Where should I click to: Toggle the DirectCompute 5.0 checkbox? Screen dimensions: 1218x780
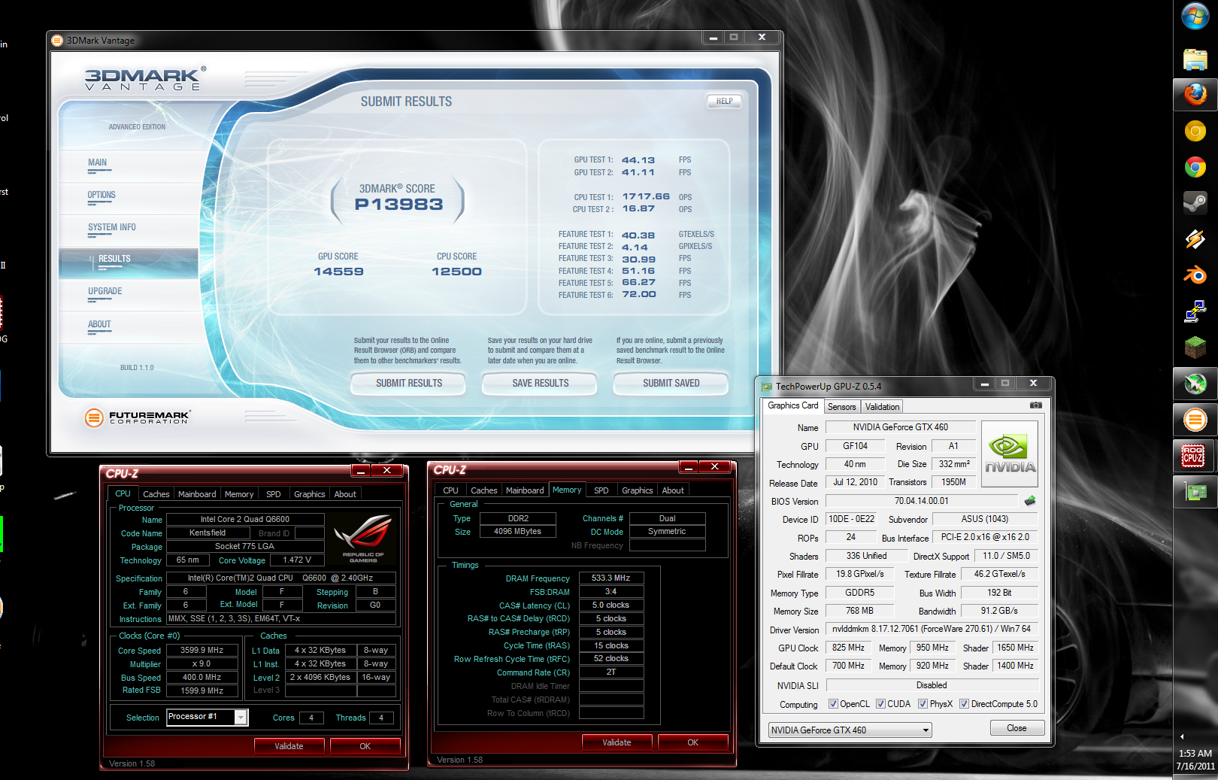click(964, 704)
